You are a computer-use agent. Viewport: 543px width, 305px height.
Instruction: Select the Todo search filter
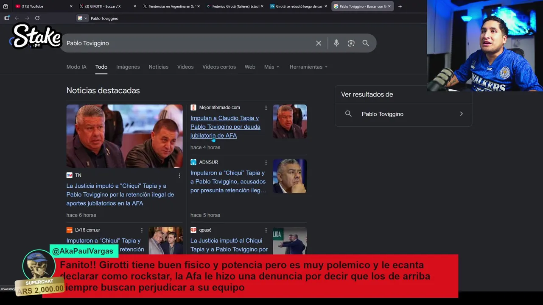[101, 67]
